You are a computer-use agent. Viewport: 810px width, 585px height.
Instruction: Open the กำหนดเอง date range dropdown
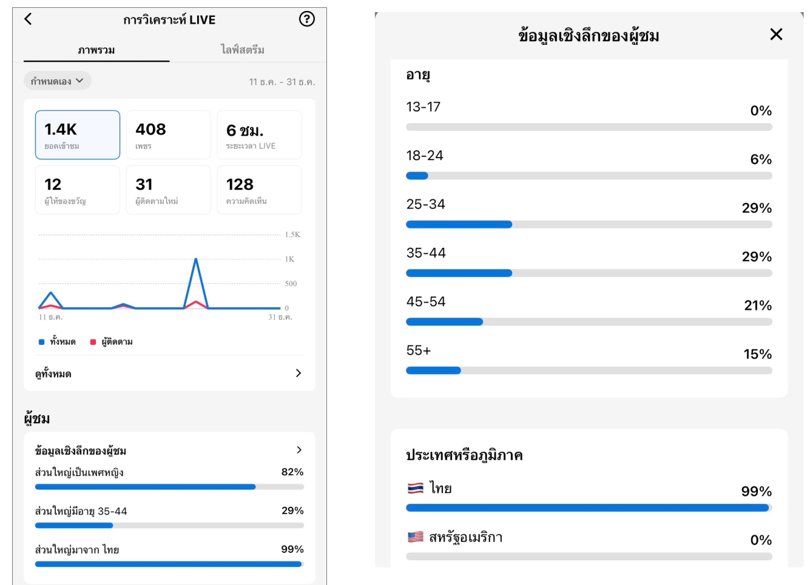(x=58, y=81)
